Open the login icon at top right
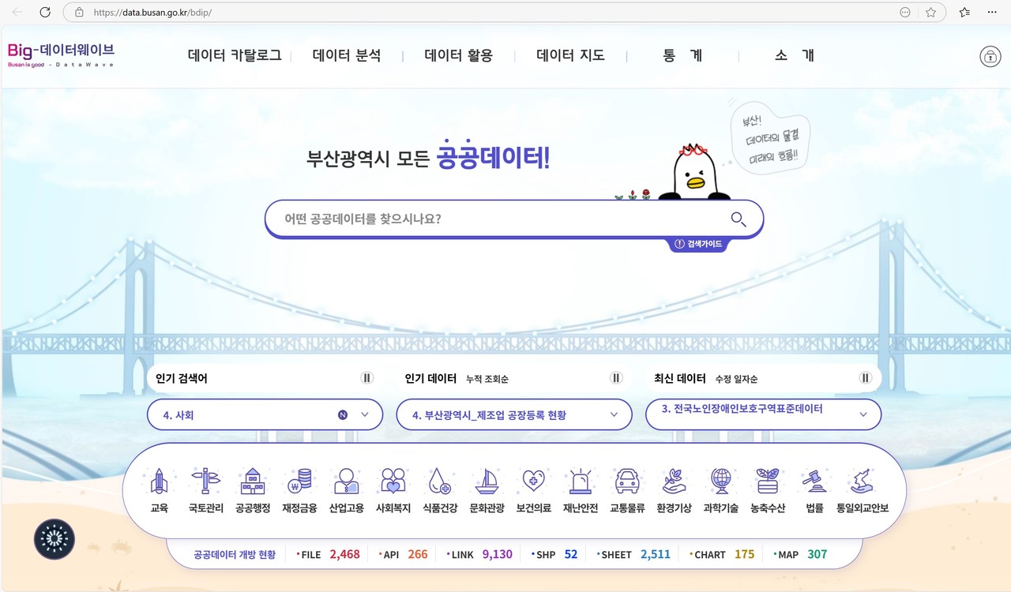Screen dimensions: 1011x592 pos(990,56)
